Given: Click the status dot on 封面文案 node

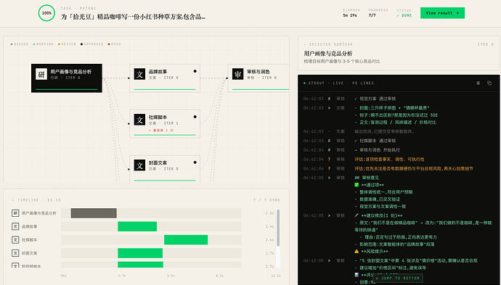Looking at the screenshot, I should click(195, 162).
